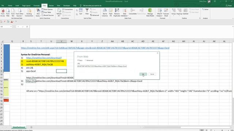Image resolution: width=234 pixels, height=131 pixels.
Task: Click the Consolidate icon
Action: [x=133, y=12]
